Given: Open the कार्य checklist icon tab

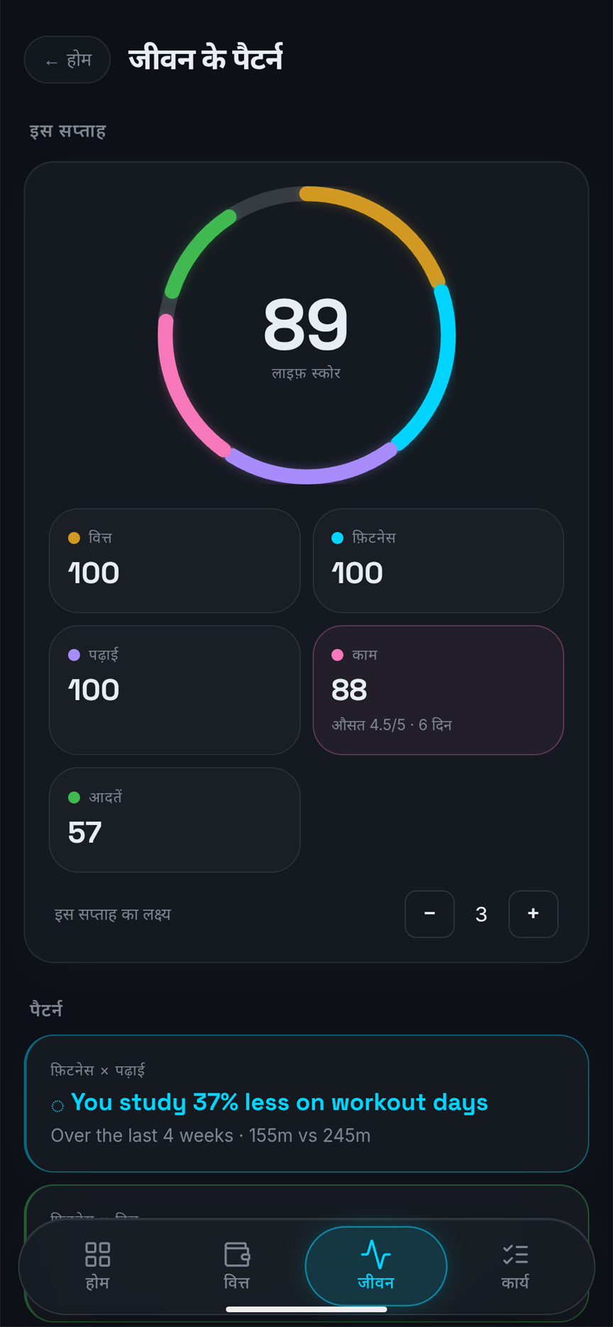Looking at the screenshot, I should click(x=515, y=1266).
